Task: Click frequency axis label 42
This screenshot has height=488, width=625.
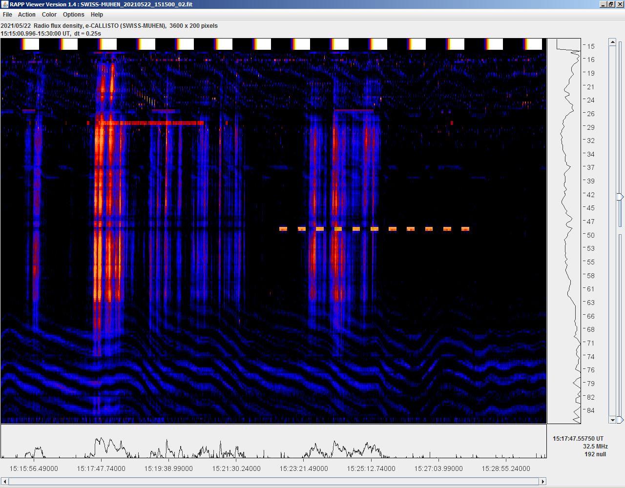Action: (591, 195)
